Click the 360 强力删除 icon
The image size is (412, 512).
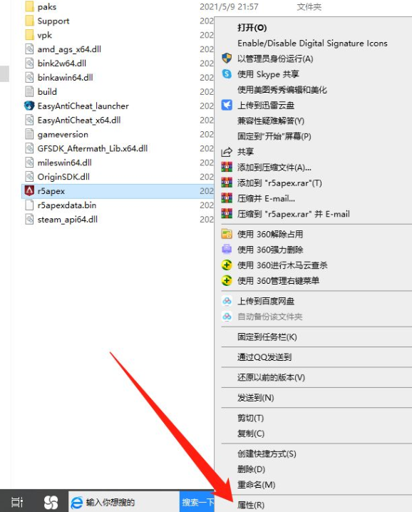(x=227, y=250)
